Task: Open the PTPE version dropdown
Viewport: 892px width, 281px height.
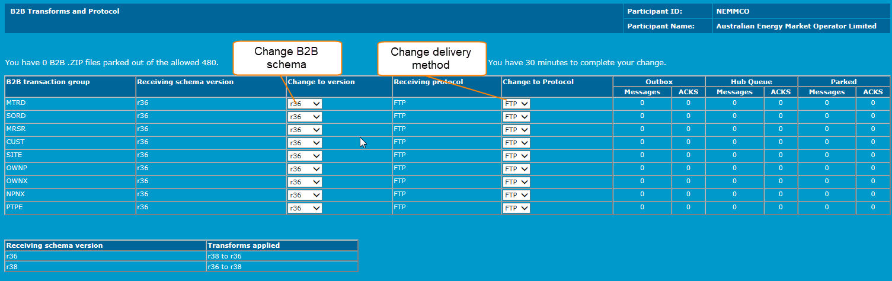Action: [x=305, y=208]
